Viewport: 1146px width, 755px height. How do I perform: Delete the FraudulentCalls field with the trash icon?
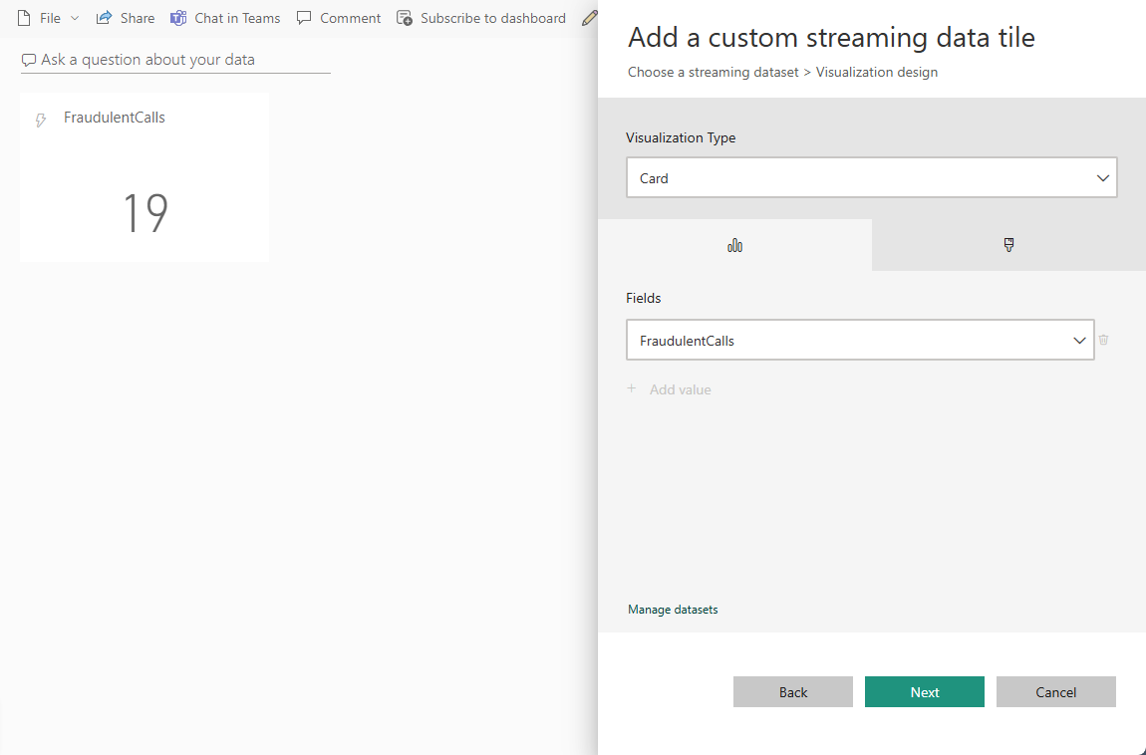tap(1103, 340)
